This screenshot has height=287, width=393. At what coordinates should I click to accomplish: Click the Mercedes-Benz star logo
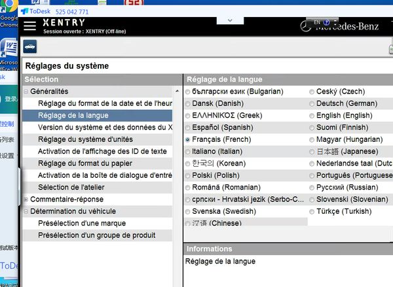click(305, 26)
